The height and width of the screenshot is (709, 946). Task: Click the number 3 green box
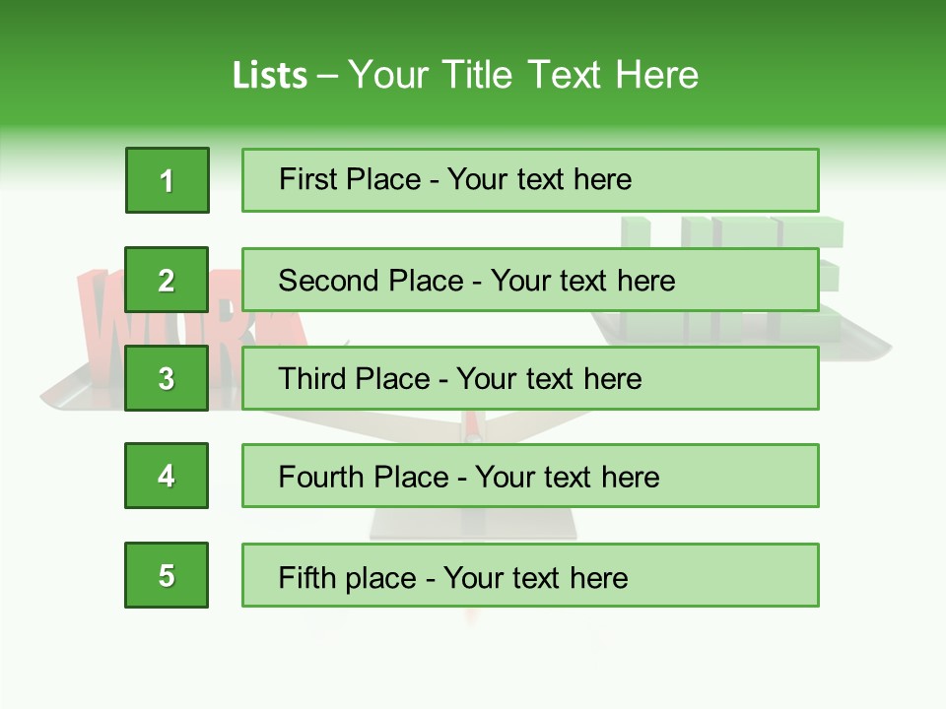(x=167, y=378)
